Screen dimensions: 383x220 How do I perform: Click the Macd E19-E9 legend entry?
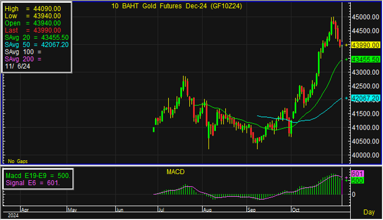(x=38, y=176)
